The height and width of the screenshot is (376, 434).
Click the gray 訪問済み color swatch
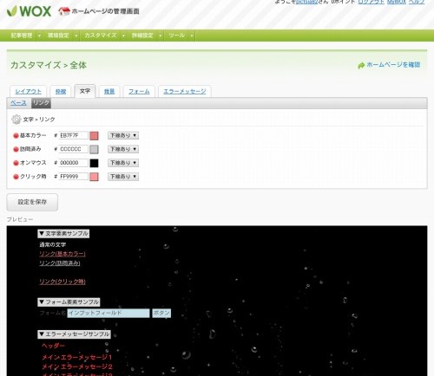pyautogui.click(x=94, y=149)
